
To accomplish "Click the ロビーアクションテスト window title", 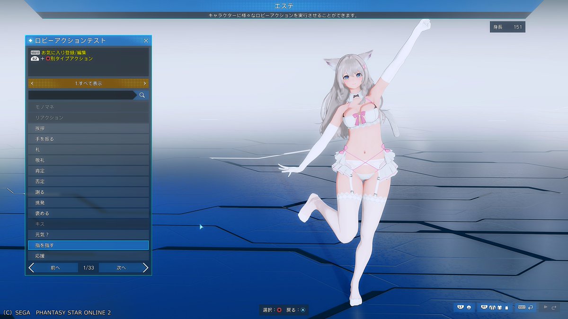I will (70, 41).
